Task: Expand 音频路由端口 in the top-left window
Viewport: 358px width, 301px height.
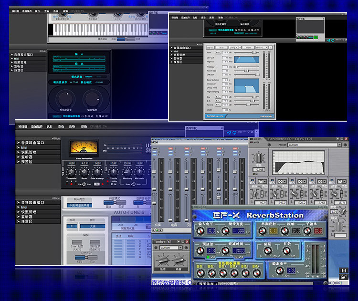Action: point(28,54)
